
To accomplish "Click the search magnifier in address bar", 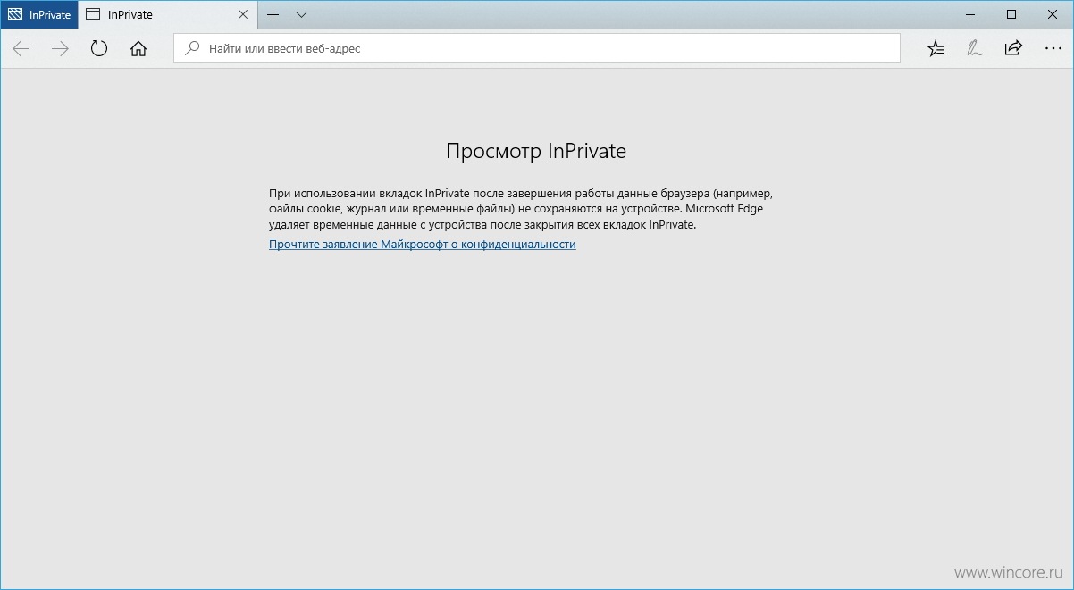I will pyautogui.click(x=191, y=49).
